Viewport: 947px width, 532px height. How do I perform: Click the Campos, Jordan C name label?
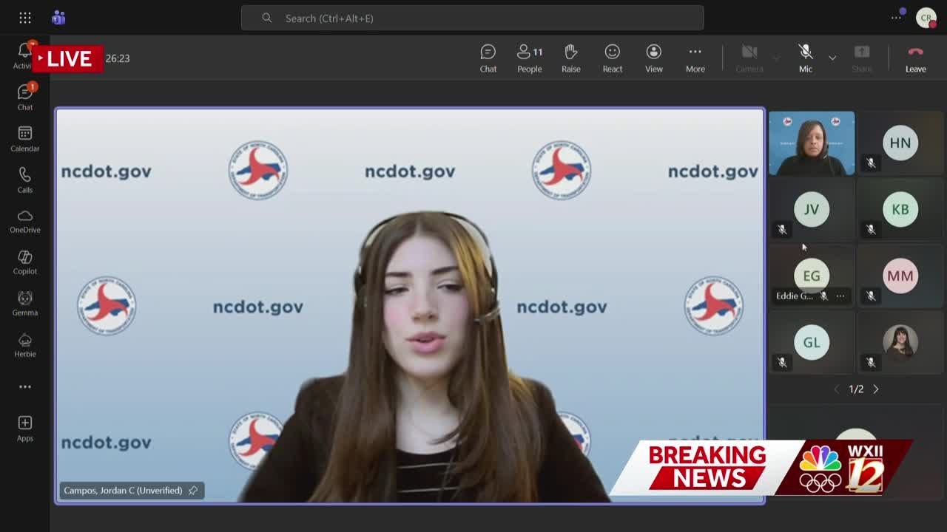point(123,490)
